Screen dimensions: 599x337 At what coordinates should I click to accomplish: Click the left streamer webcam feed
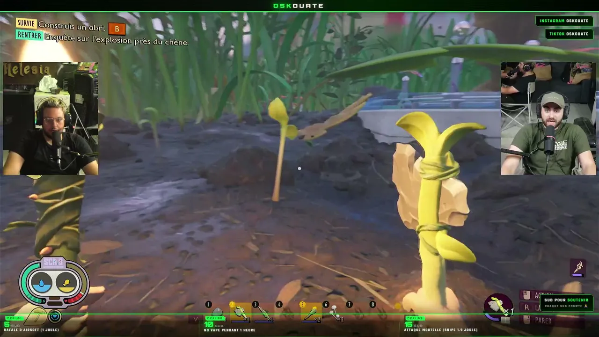[x=51, y=118]
